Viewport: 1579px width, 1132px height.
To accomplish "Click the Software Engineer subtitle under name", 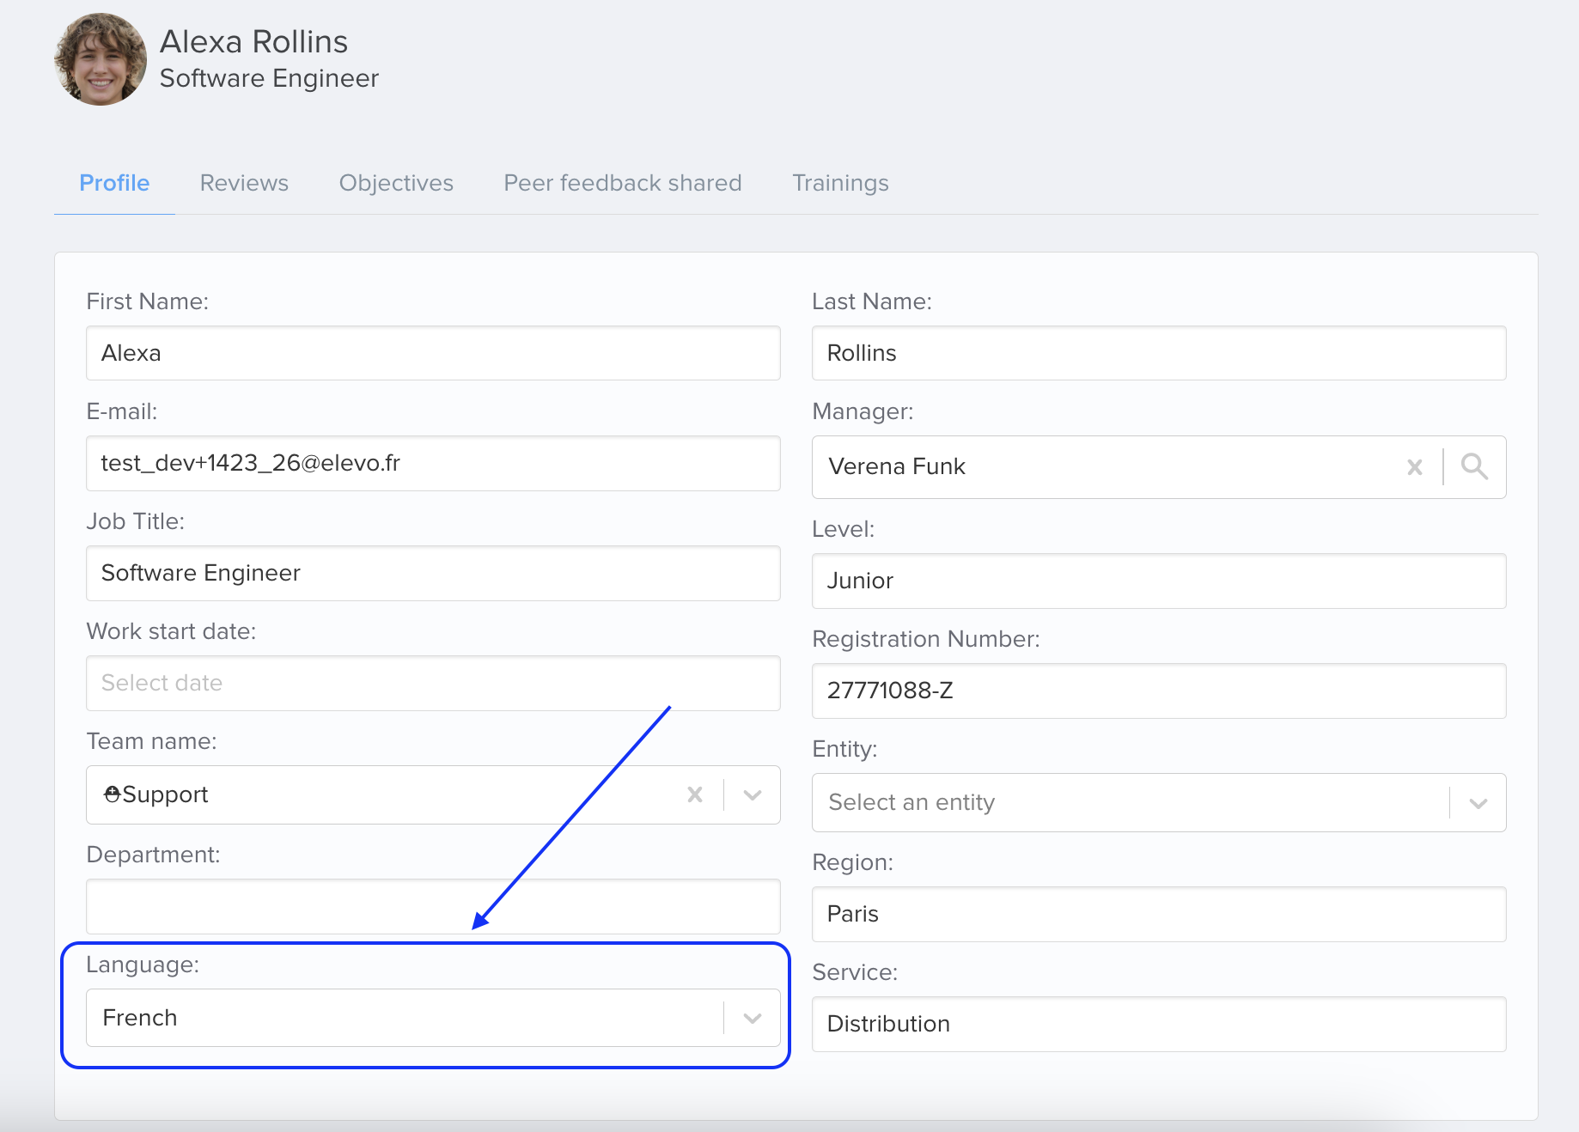I will [x=269, y=78].
